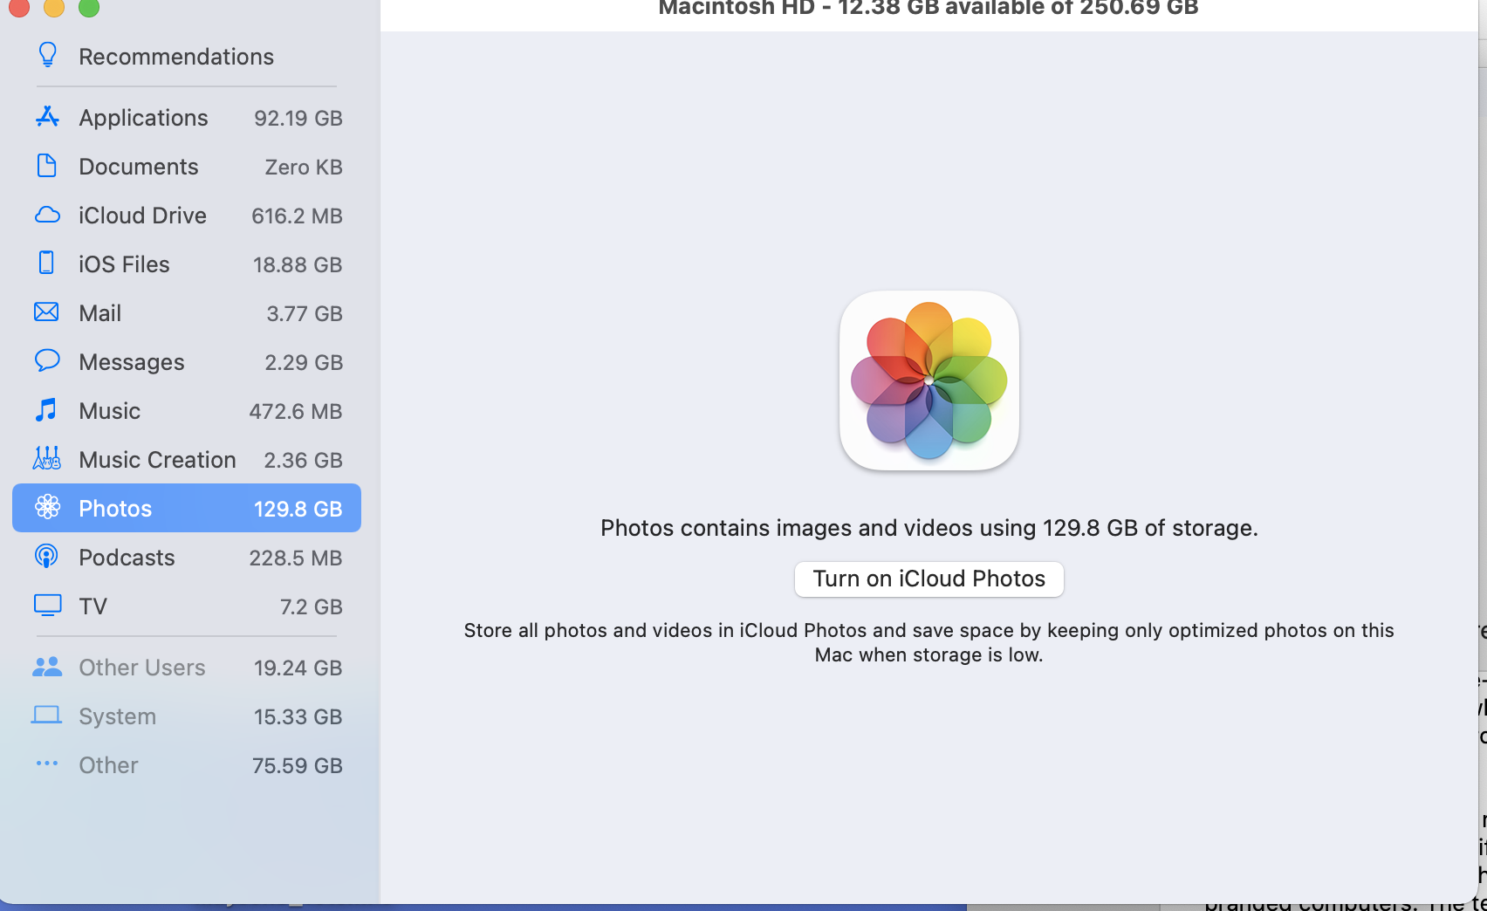Click the 92.19 GB Applications size
The height and width of the screenshot is (911, 1487).
(298, 118)
